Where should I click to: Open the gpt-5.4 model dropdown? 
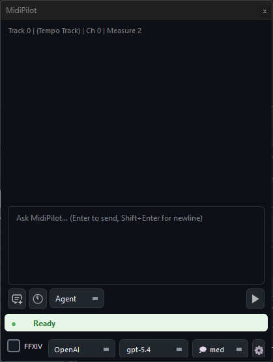pyautogui.click(x=154, y=350)
